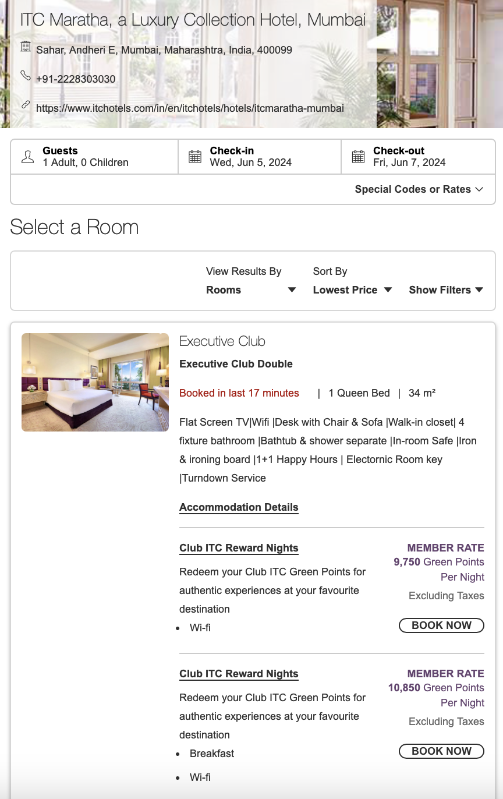Viewport: 503px width, 799px height.
Task: Expand Special Codes or Rates
Action: 419,189
